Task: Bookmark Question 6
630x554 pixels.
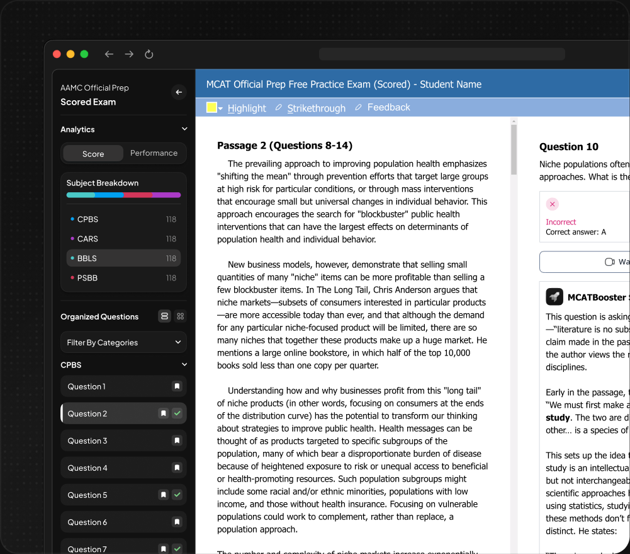Action: click(x=177, y=522)
